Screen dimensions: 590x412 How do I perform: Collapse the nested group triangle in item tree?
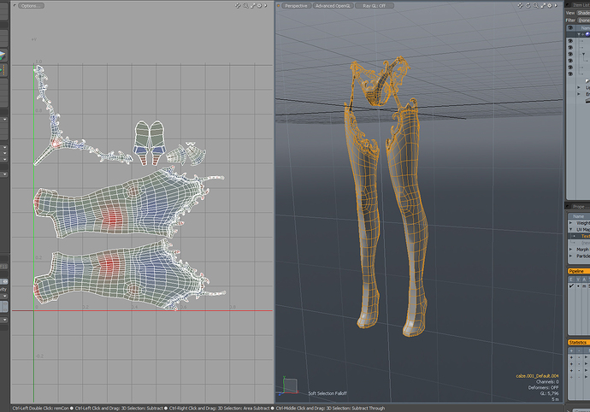(584, 54)
